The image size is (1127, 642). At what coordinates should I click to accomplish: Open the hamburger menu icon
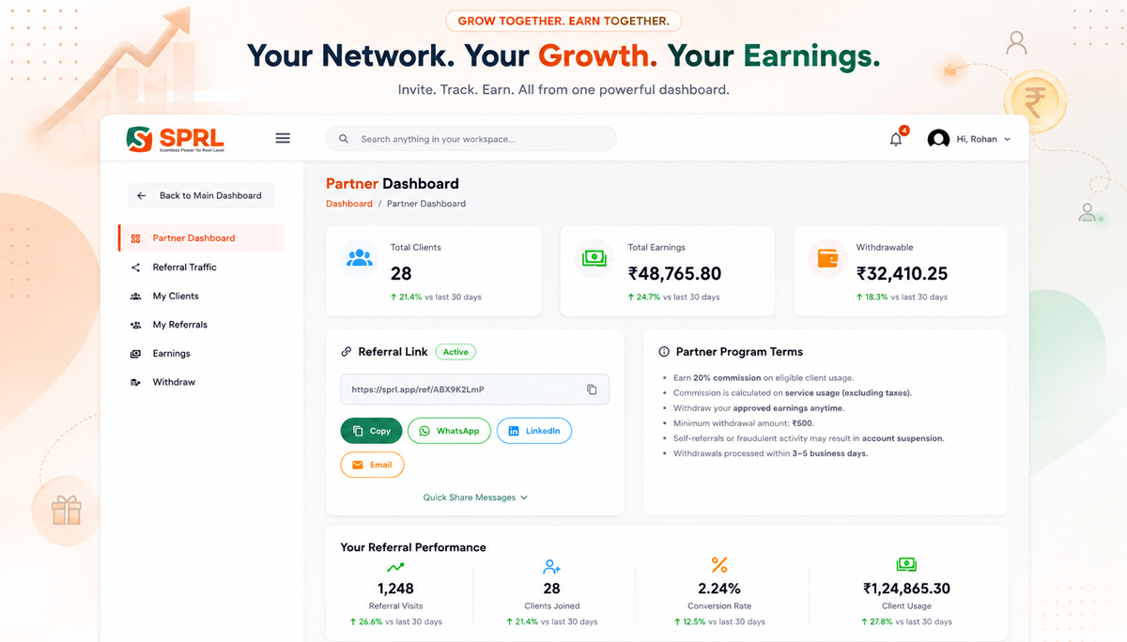pyautogui.click(x=283, y=139)
